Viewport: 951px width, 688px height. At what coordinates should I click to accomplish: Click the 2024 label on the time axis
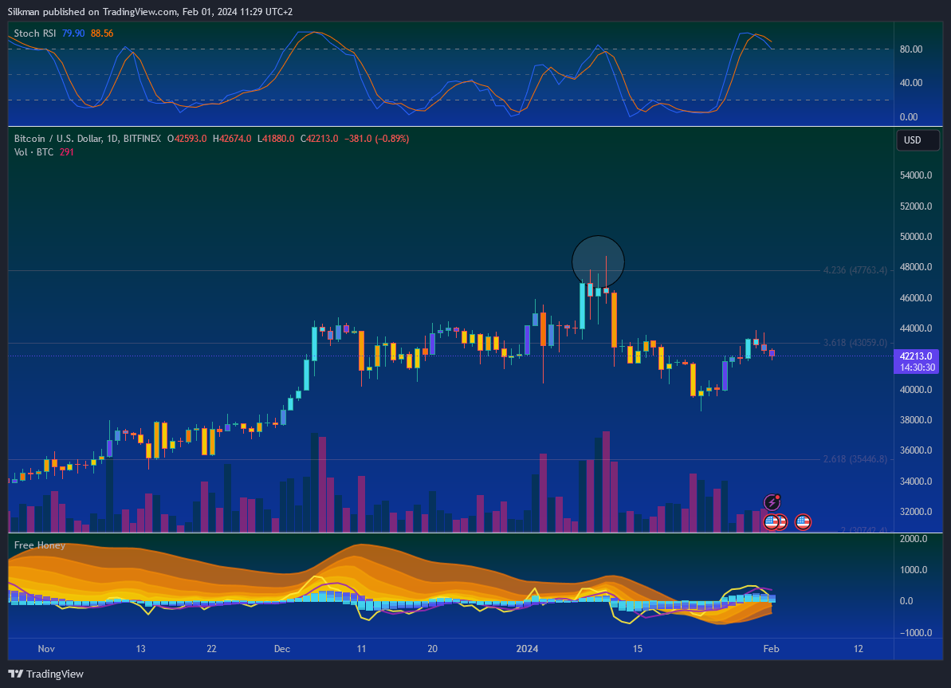pyautogui.click(x=527, y=649)
